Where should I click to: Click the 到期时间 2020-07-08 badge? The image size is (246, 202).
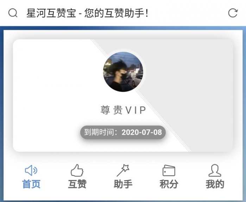[123, 132]
